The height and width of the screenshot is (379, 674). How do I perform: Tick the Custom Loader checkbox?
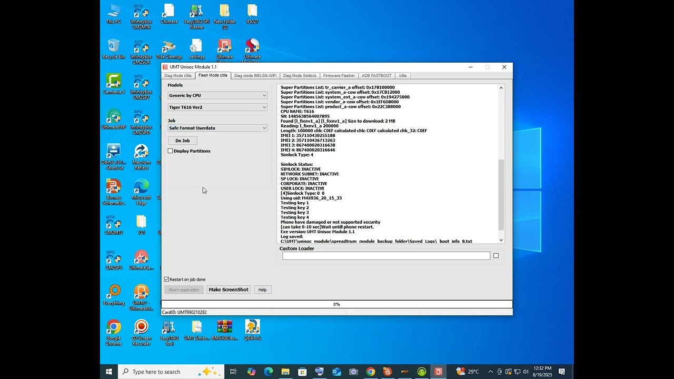(495, 256)
